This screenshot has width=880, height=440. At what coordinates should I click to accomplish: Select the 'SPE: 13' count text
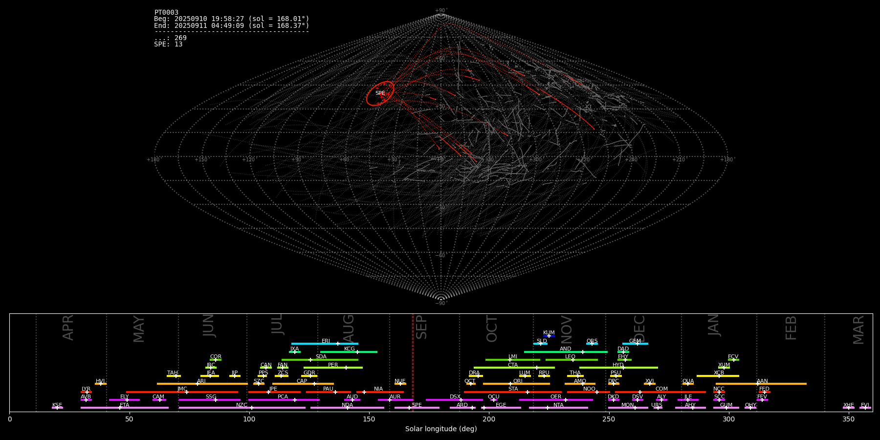click(168, 44)
